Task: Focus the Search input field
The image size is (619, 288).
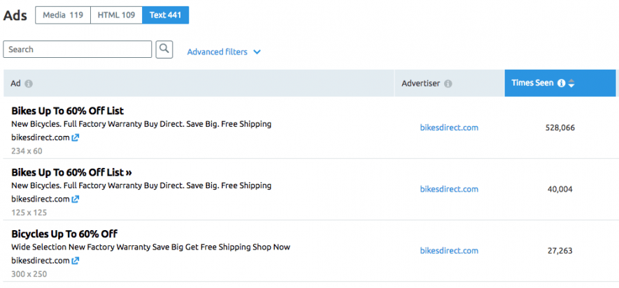Action: [x=78, y=50]
